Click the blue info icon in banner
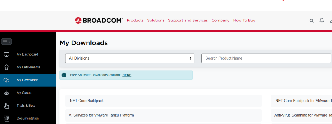Image resolution: width=332 pixels, height=124 pixels. [x=64, y=75]
